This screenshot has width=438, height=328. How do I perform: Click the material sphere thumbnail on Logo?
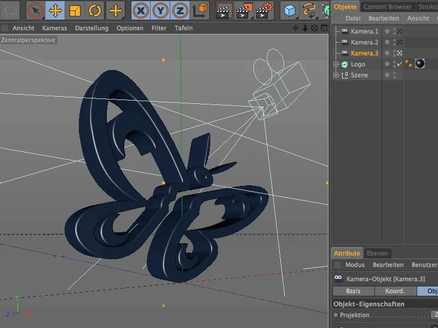tap(419, 65)
